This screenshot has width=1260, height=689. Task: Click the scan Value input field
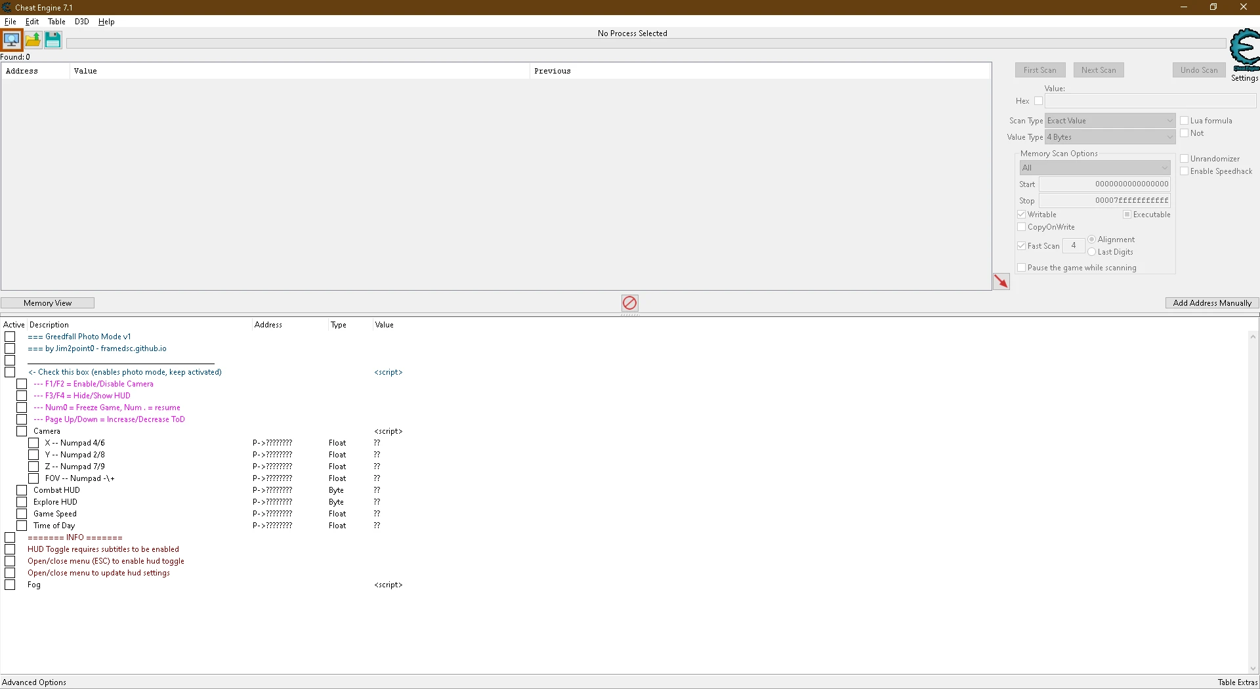(x=1150, y=101)
